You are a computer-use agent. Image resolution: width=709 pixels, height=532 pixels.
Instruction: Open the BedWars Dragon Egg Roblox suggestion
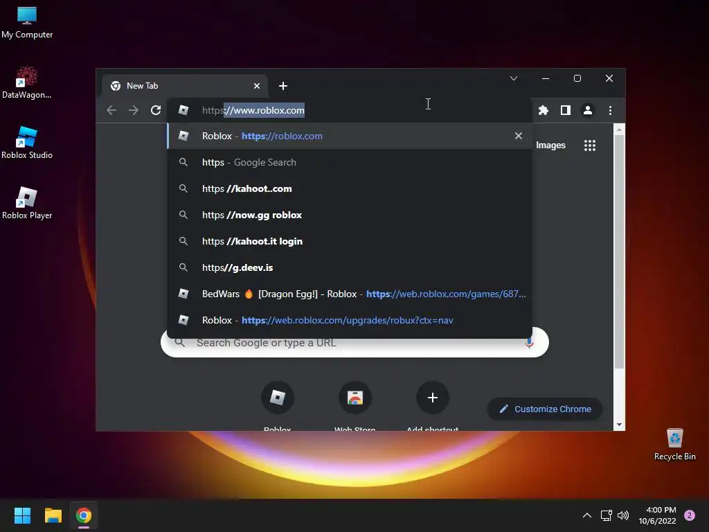coord(350,294)
